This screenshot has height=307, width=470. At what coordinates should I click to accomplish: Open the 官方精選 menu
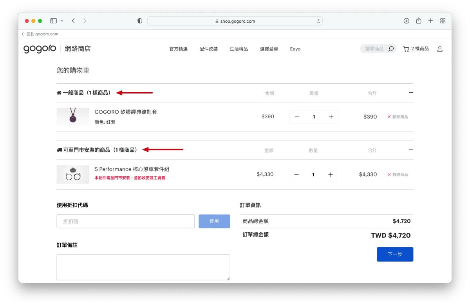click(x=179, y=49)
